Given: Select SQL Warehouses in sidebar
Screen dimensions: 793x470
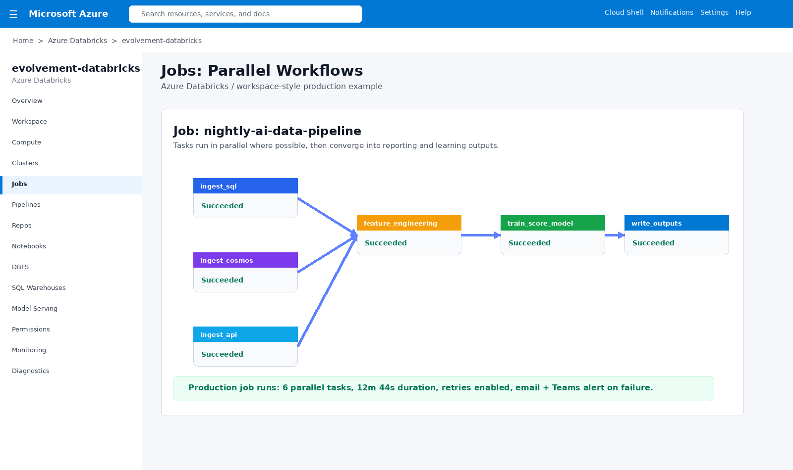Looking at the screenshot, I should tap(71, 287).
